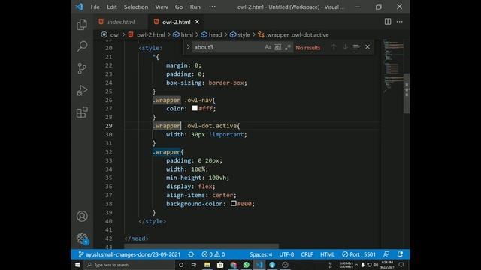Toggle Use Regular Expression in find widget
481x270 pixels.
(x=287, y=47)
